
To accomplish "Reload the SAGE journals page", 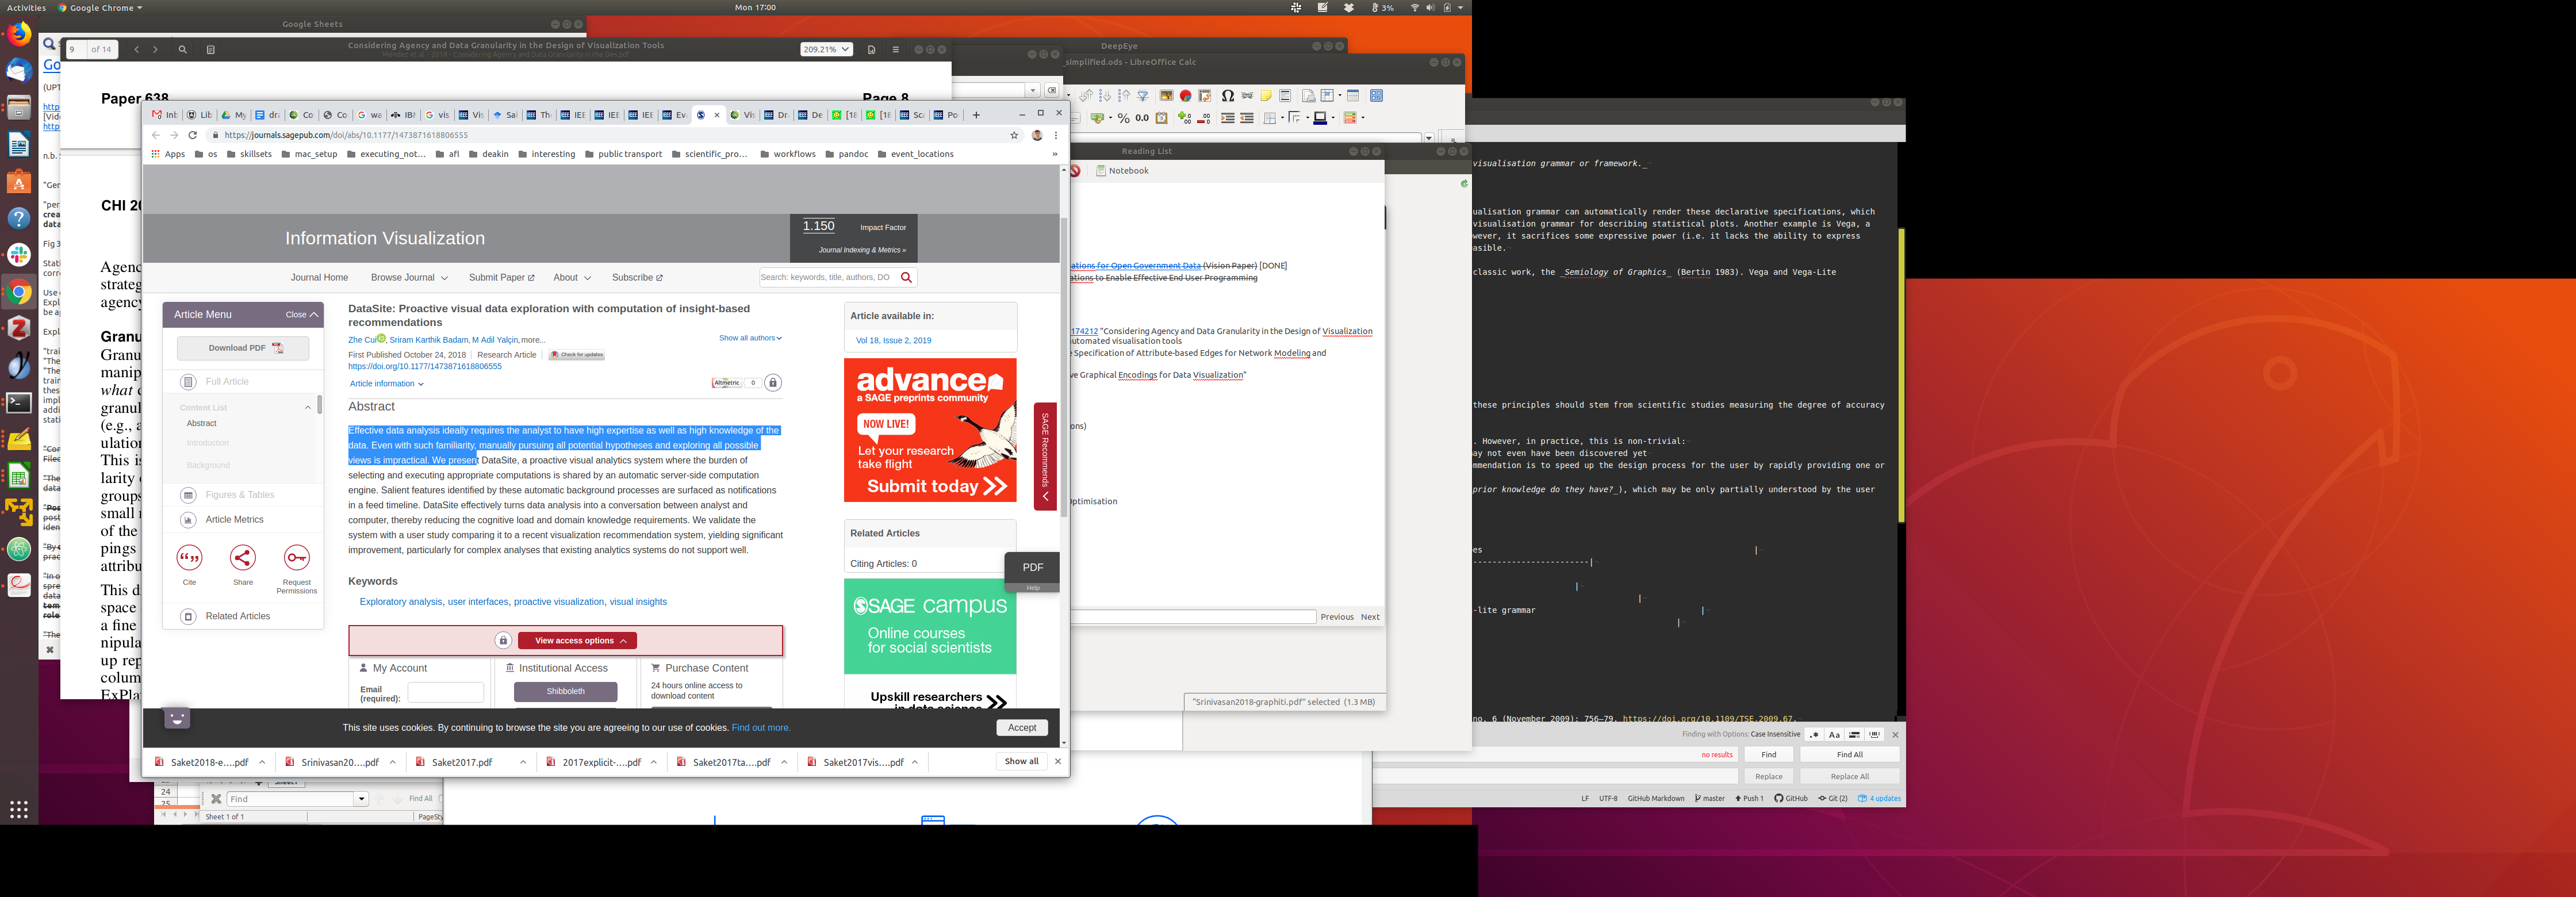I will click(193, 135).
